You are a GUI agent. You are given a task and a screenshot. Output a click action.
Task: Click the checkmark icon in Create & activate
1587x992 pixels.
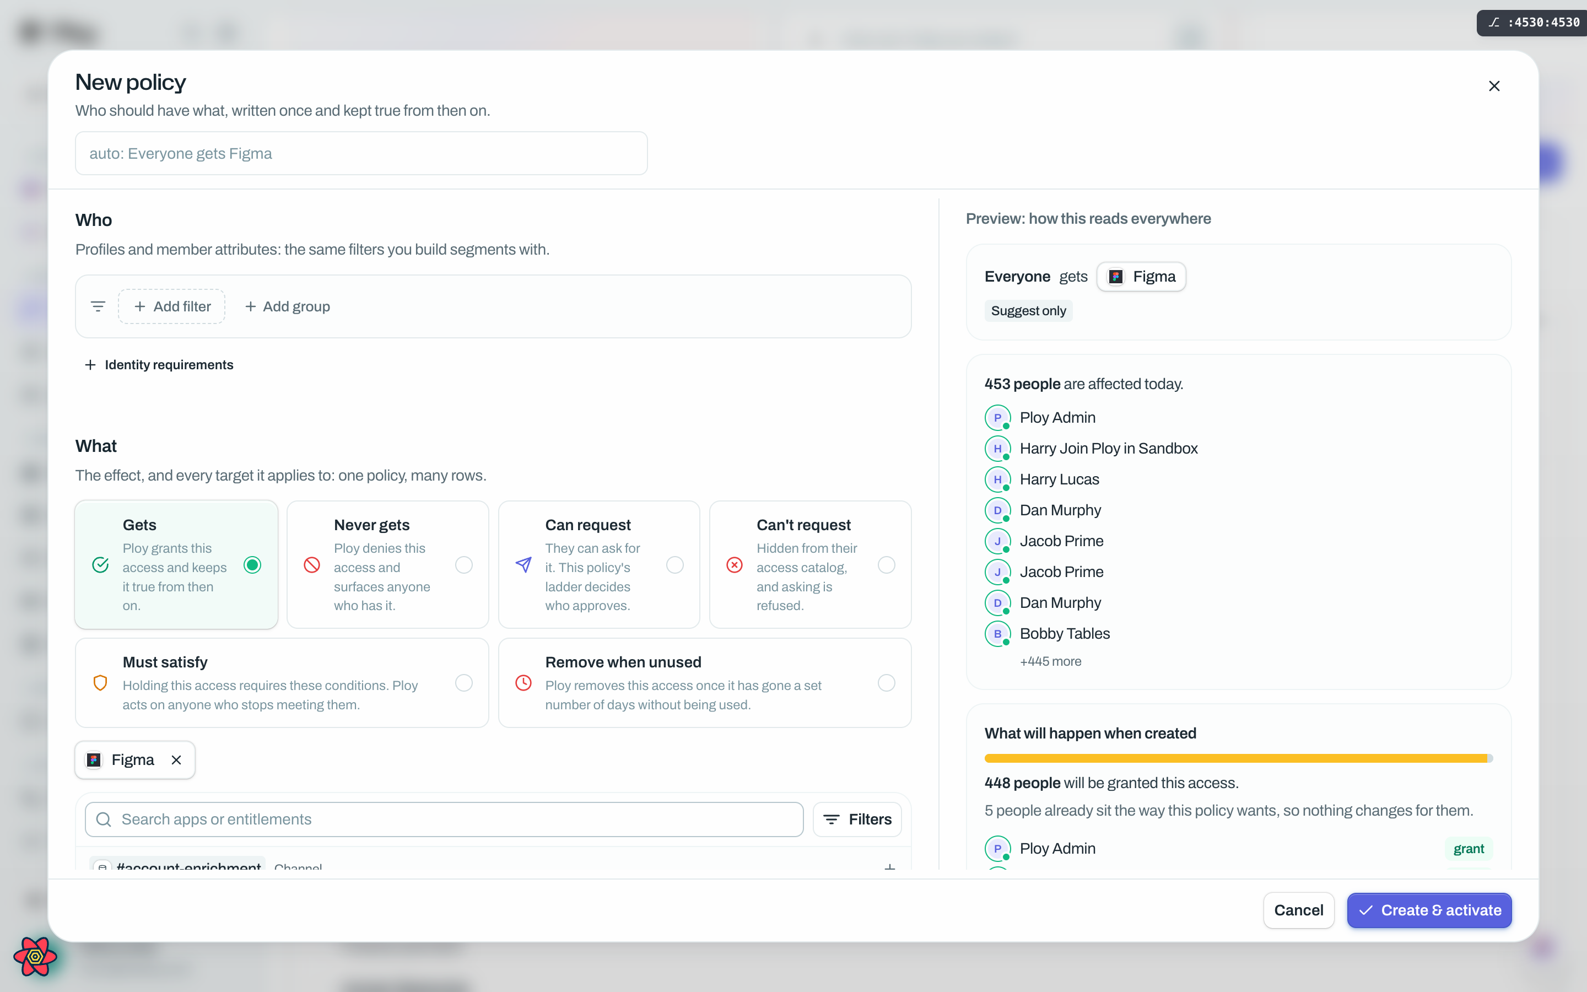coord(1366,910)
